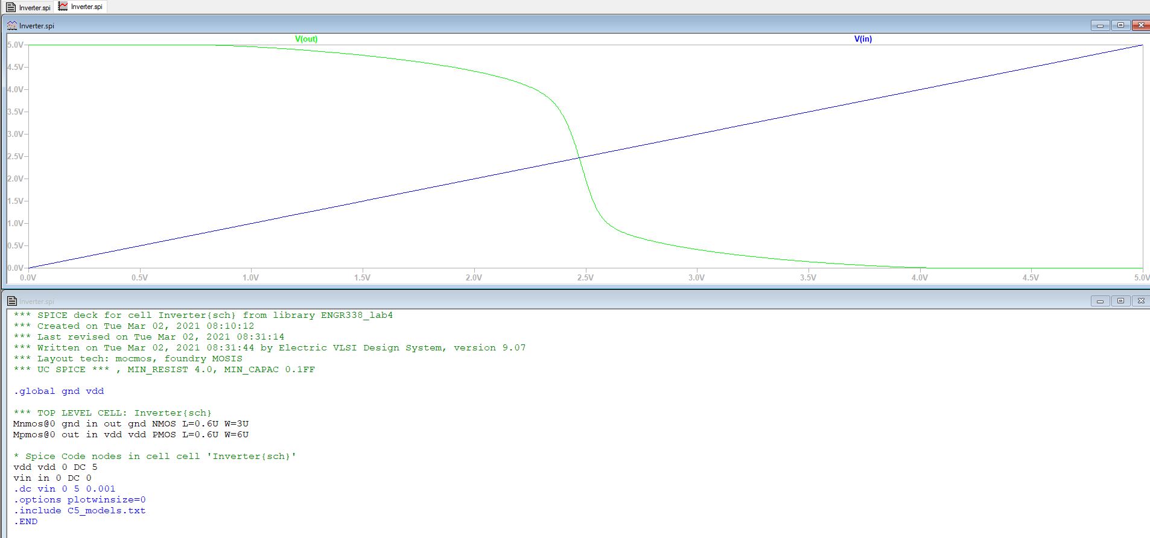
Task: Restore down the waveform plot window
Action: click(x=1120, y=25)
